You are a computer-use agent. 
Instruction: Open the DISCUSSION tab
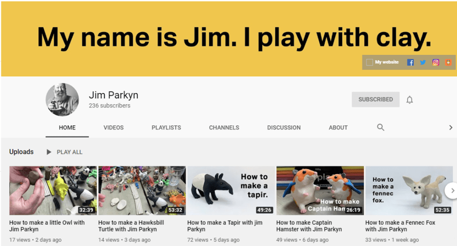[x=283, y=127]
